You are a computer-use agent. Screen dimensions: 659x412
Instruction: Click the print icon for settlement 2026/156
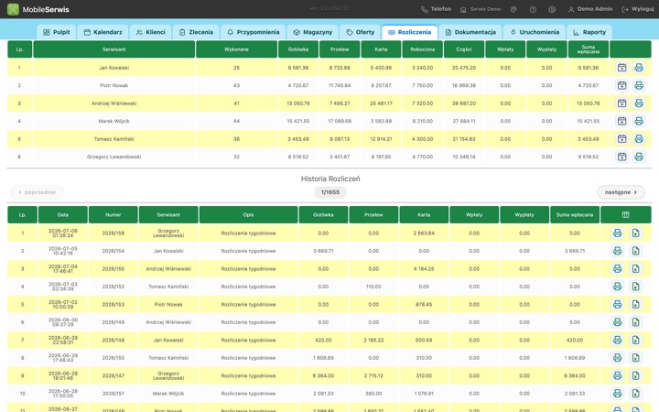tap(617, 233)
